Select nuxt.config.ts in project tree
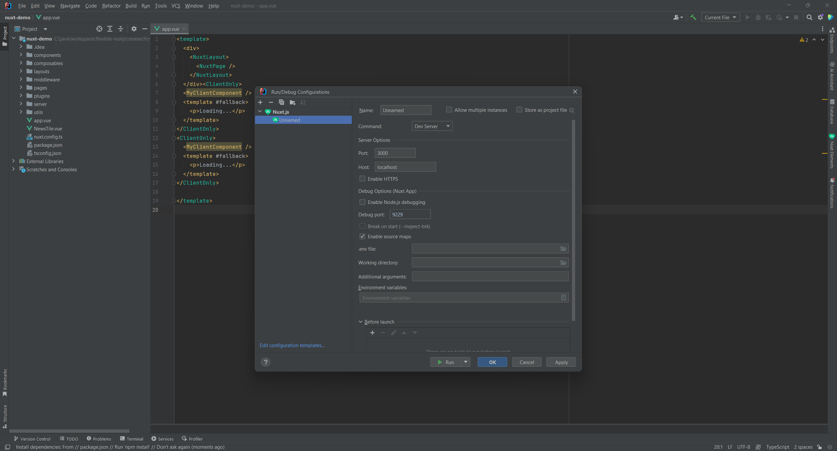837x451 pixels. (48, 137)
